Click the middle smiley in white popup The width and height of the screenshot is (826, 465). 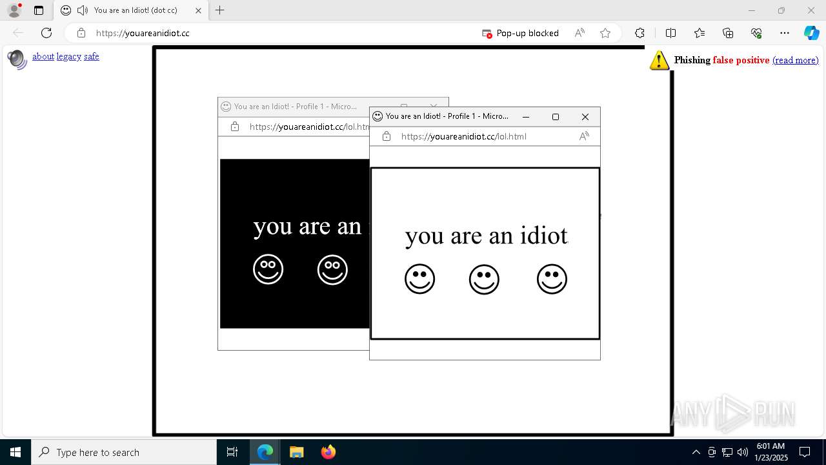click(484, 279)
